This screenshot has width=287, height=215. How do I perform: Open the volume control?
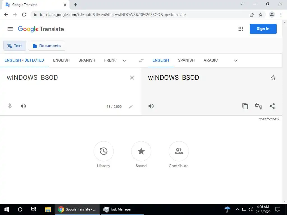(251, 209)
